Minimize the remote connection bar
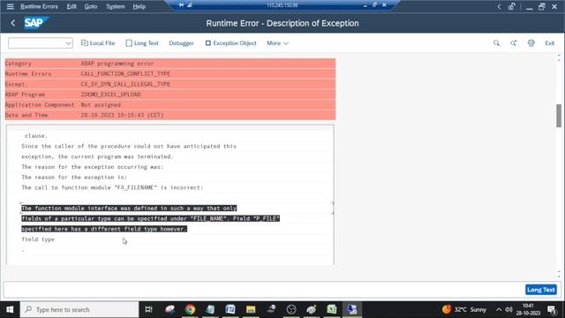565x318 pixels. coord(365,5)
